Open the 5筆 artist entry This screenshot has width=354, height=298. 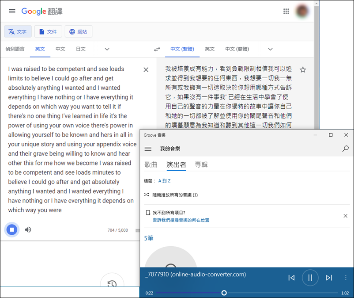point(149,238)
